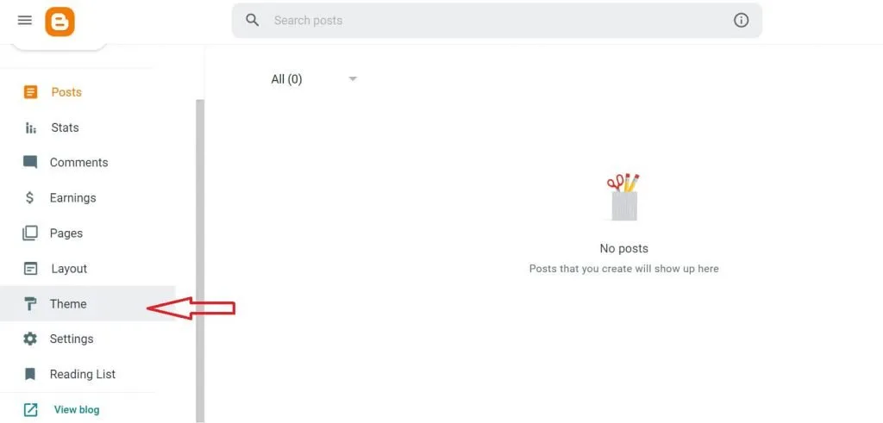Click the Stats bar chart icon
Viewport: 883px width, 423px height.
click(x=31, y=128)
